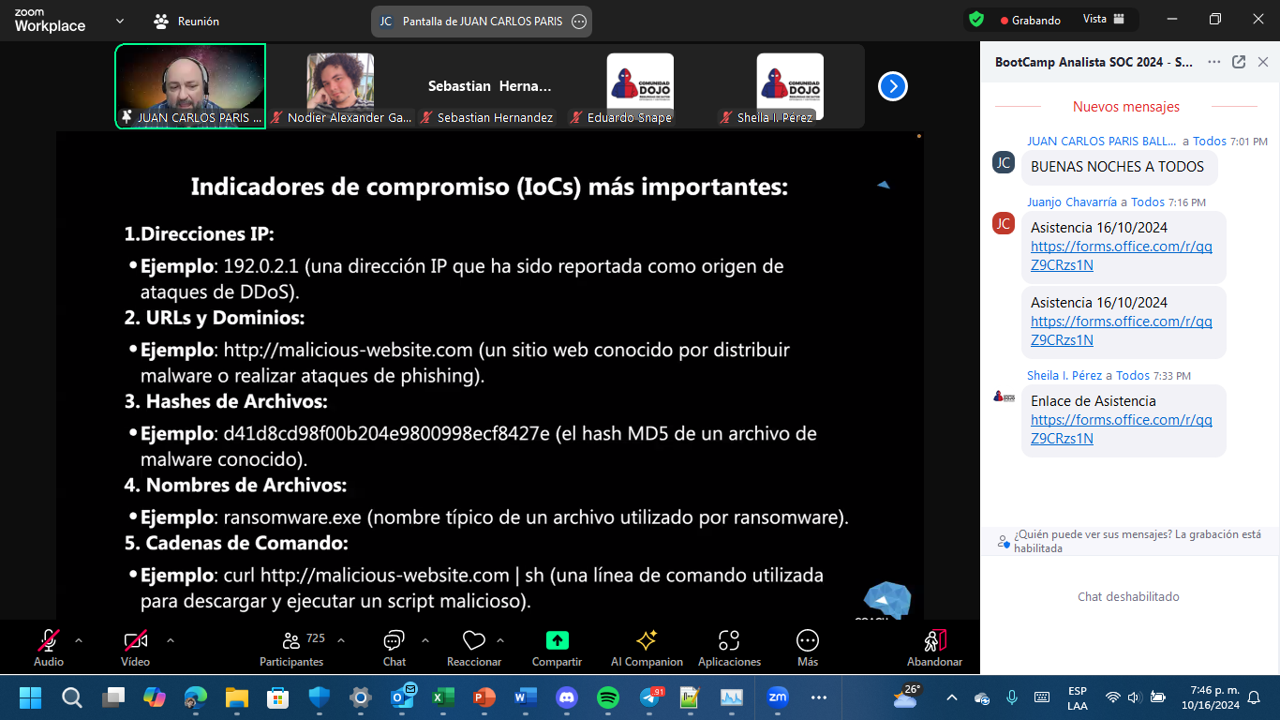This screenshot has width=1280, height=720.
Task: Jump to Nuevos mensajes divider
Action: [1126, 107]
